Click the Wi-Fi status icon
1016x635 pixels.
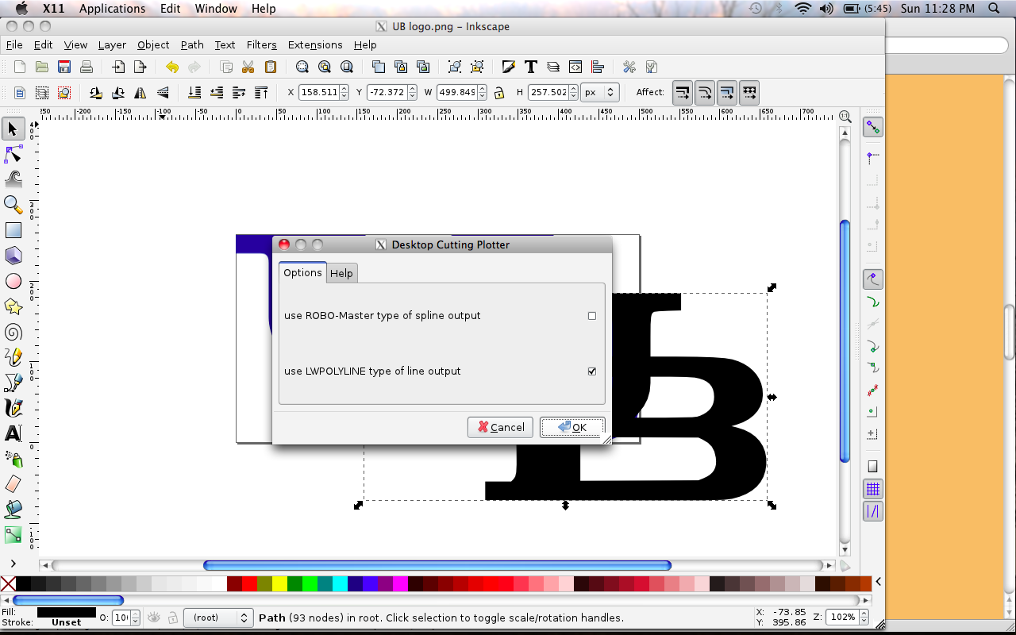pyautogui.click(x=803, y=9)
